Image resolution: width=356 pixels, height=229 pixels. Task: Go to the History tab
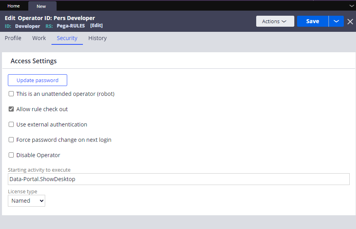(97, 38)
